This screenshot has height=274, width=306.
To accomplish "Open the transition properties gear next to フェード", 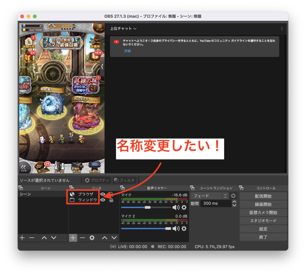I will (x=233, y=196).
